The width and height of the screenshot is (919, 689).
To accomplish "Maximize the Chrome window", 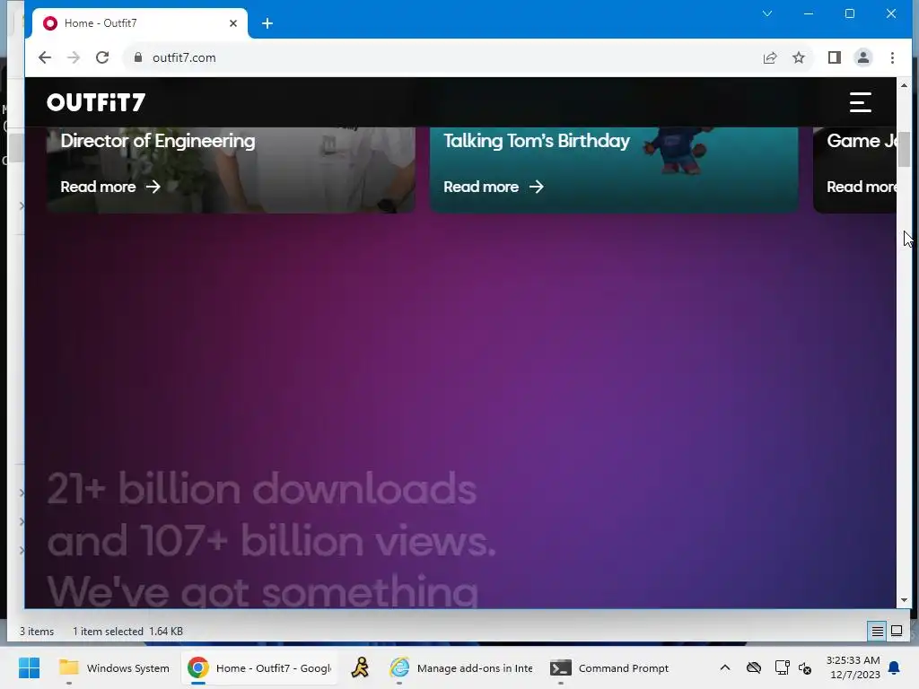I will coord(849,13).
